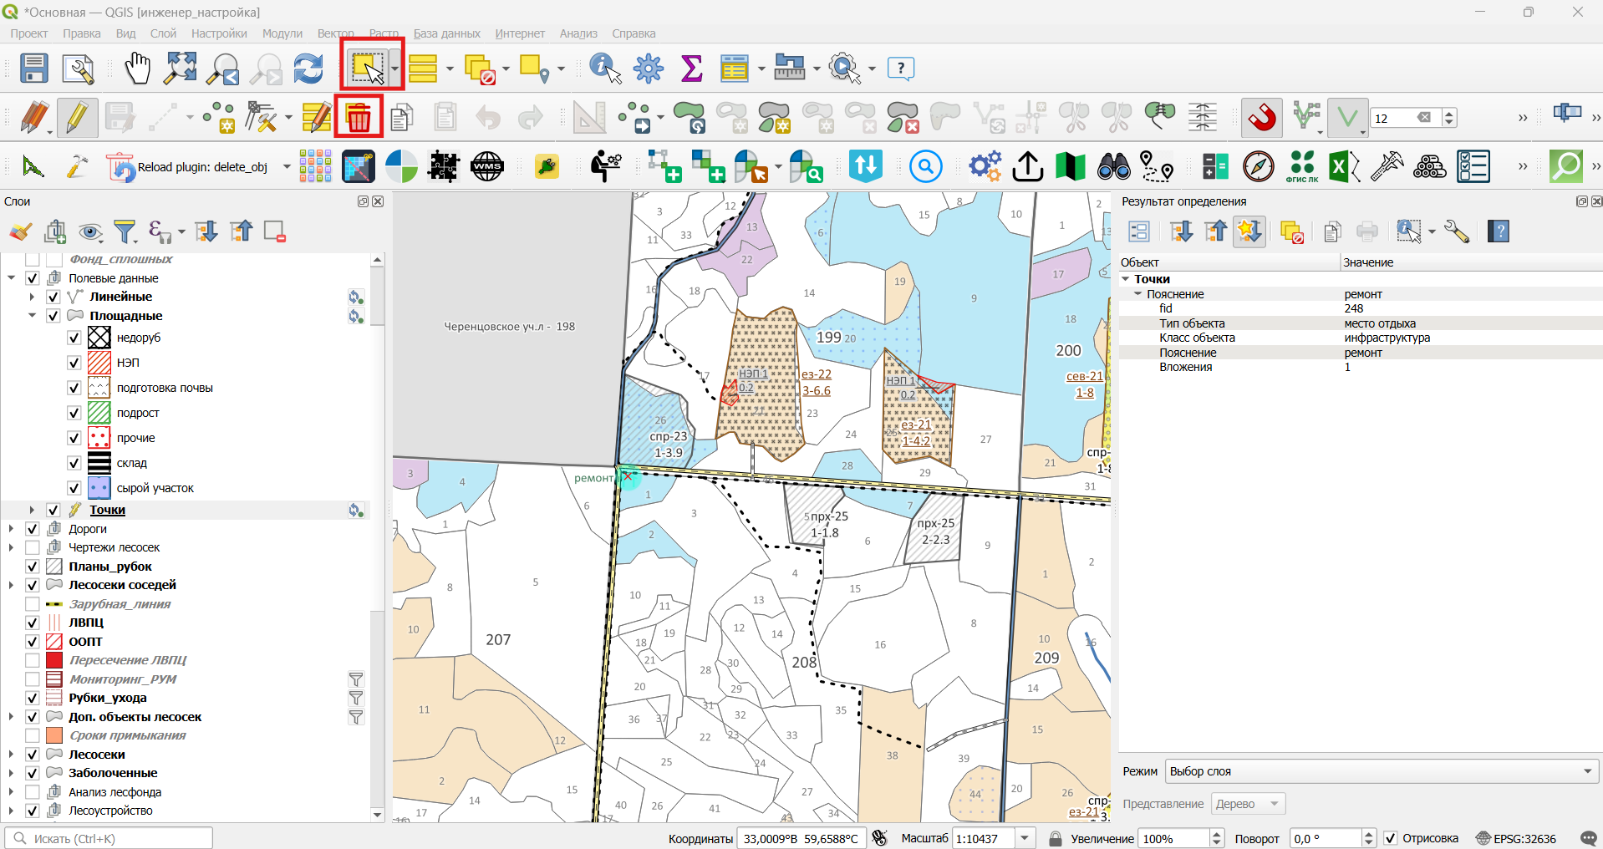Click the Пересечение ЛВПЦ red color swatch
Image resolution: width=1603 pixels, height=849 pixels.
(x=54, y=660)
